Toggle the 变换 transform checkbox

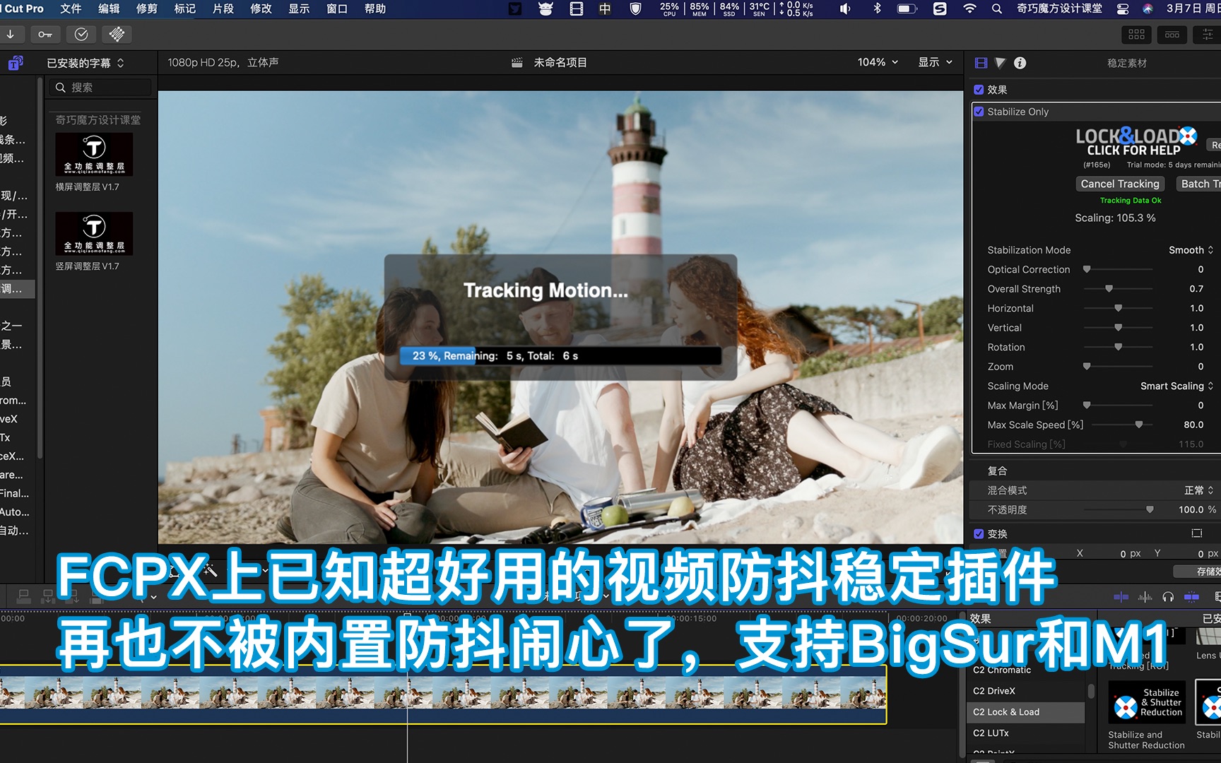pos(979,533)
